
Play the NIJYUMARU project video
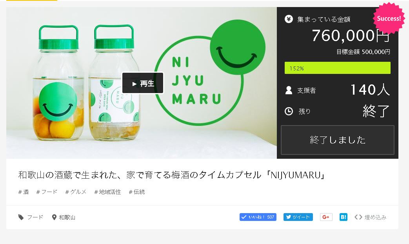click(x=143, y=83)
